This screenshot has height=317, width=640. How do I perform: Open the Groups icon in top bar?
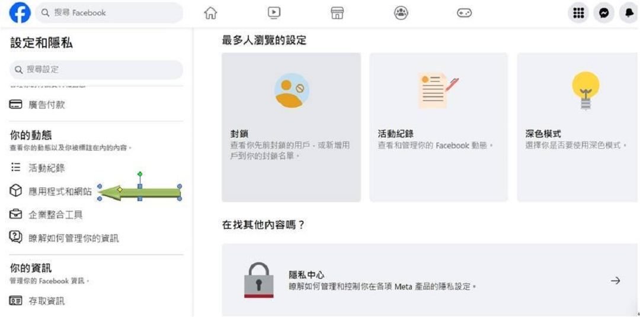pyautogui.click(x=401, y=13)
